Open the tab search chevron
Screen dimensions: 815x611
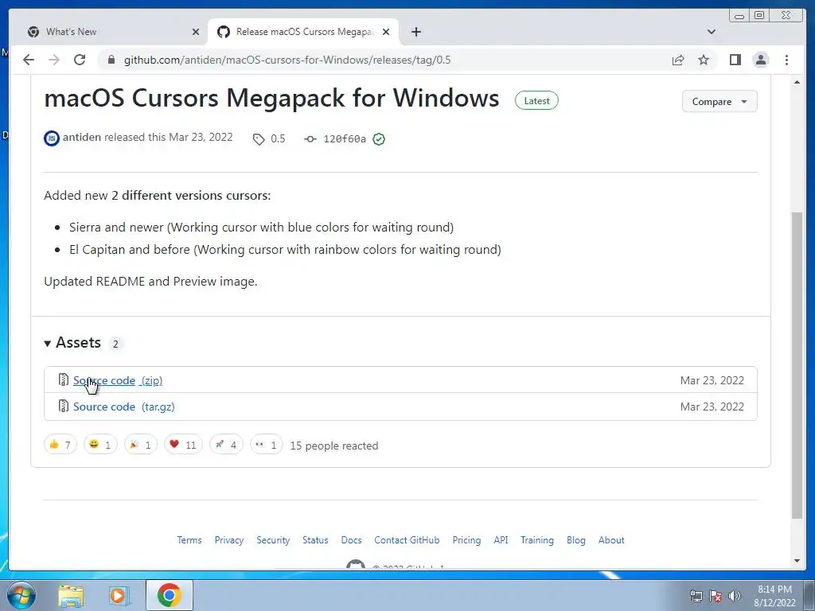[x=712, y=32]
